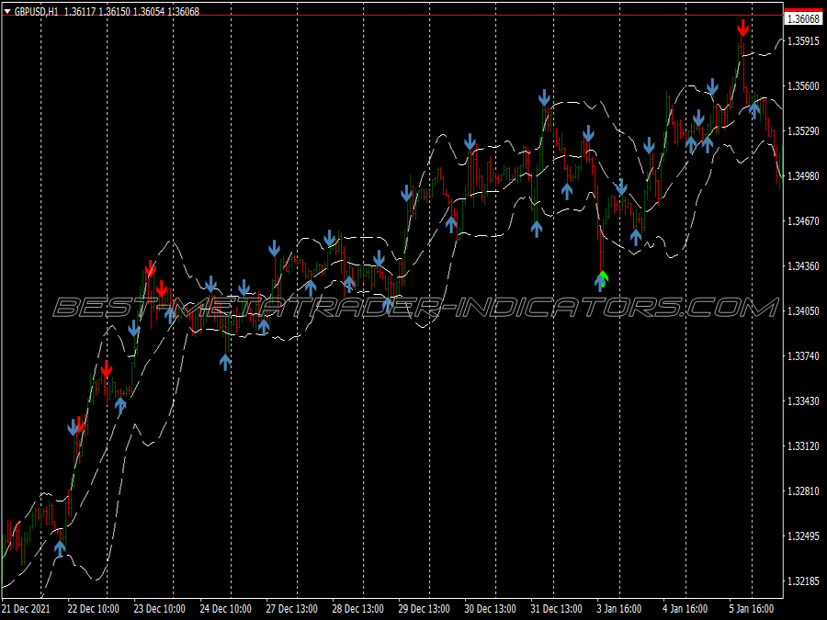Click price axis label 1.35915
Viewport: 827px width, 620px height.
click(x=803, y=41)
